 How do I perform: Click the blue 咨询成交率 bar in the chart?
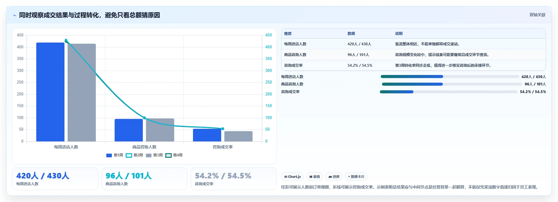point(207,135)
